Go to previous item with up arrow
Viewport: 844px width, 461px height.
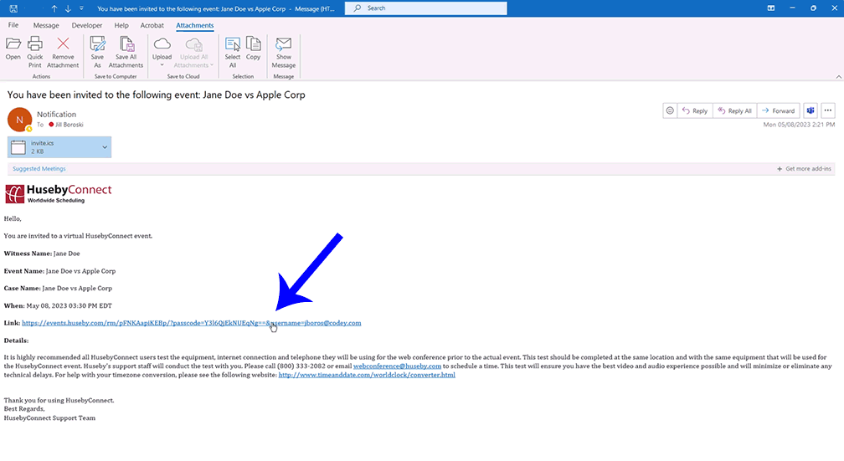(54, 8)
